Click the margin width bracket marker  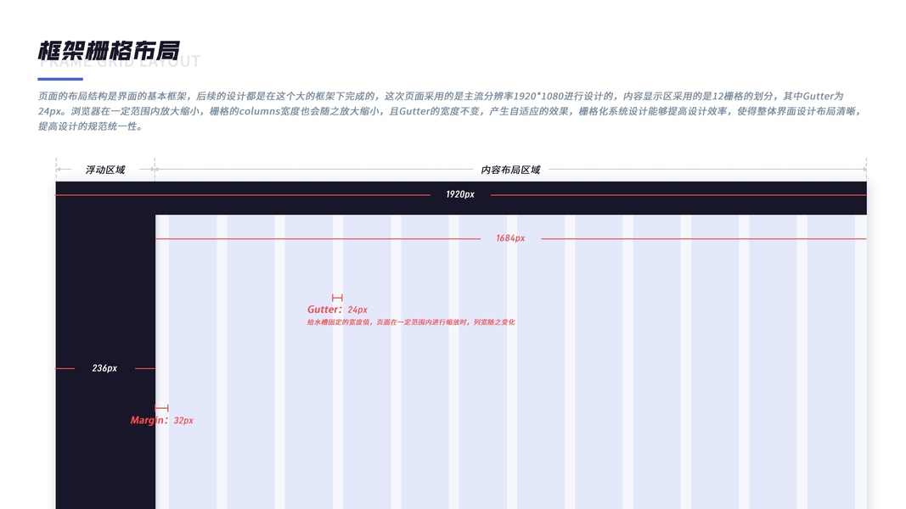162,408
